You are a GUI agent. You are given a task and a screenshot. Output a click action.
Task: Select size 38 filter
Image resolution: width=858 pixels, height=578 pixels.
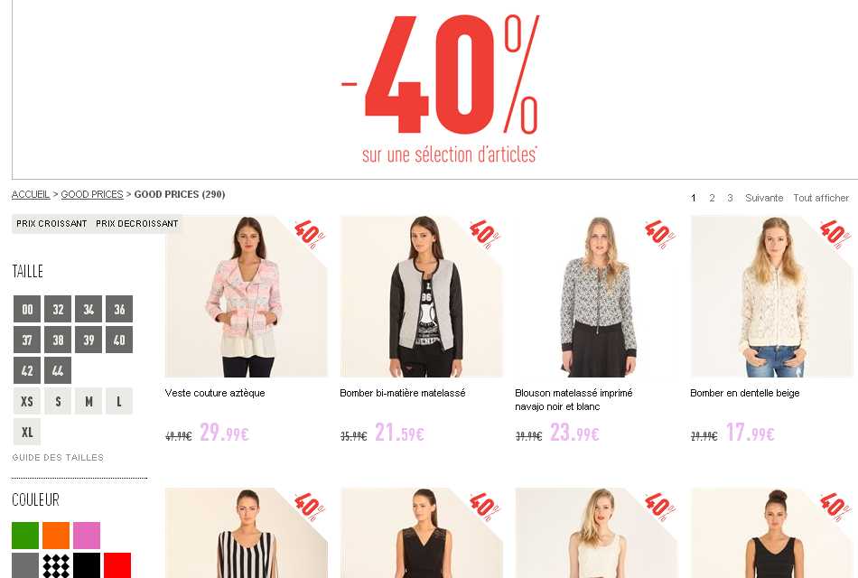click(x=58, y=340)
